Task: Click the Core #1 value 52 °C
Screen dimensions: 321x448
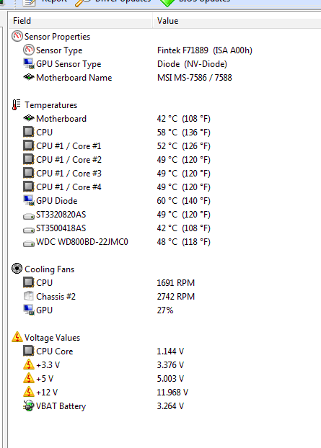Action: click(x=183, y=146)
